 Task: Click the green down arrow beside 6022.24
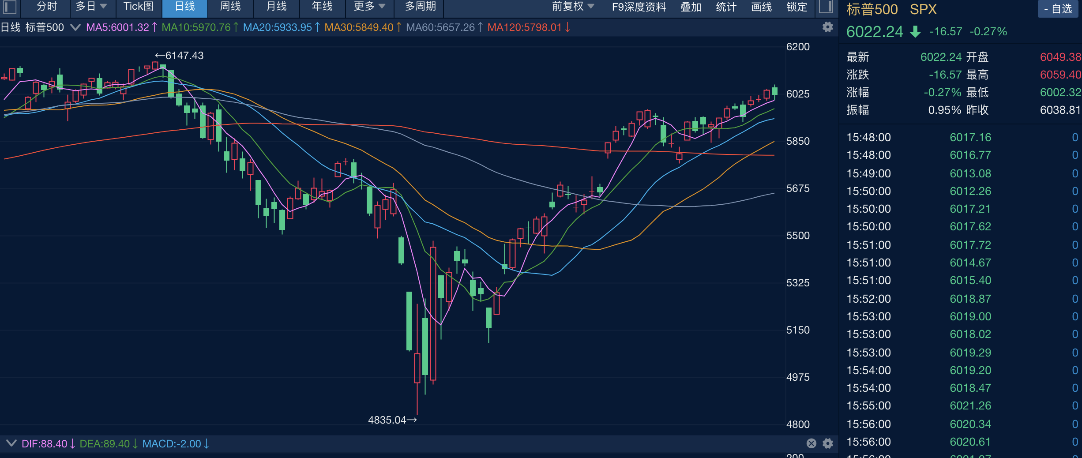(916, 32)
